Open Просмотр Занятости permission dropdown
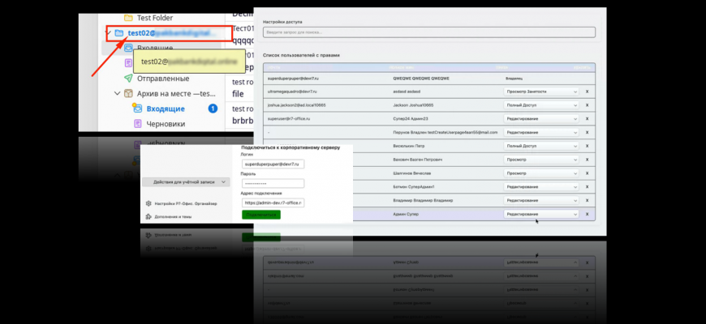 540,92
